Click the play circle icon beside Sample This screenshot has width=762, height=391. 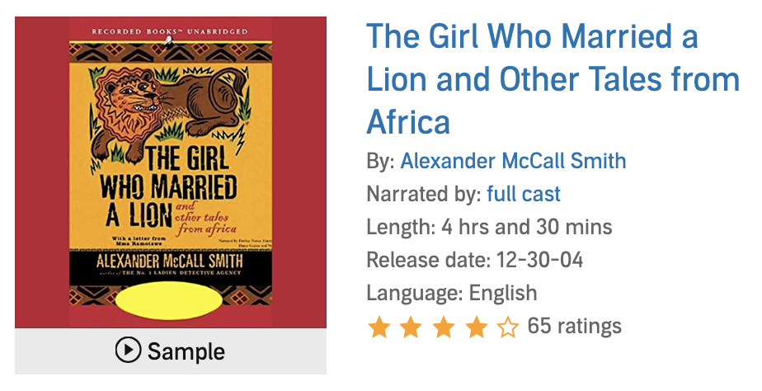pyautogui.click(x=128, y=351)
